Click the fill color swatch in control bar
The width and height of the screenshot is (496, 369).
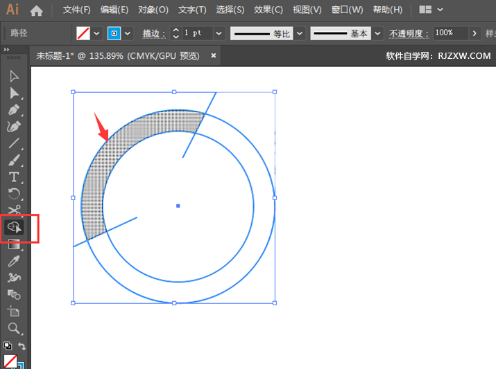83,33
